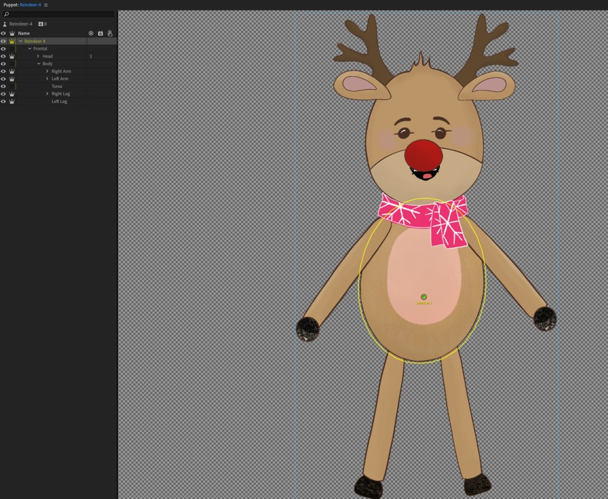Click the camera icon next to the 8 count
The image size is (608, 499).
[x=40, y=24]
